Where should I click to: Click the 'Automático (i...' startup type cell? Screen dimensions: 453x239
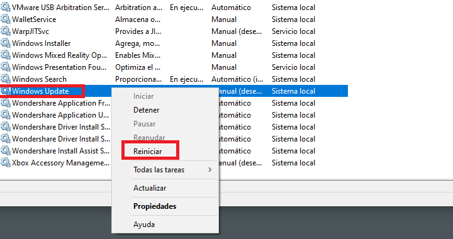pyautogui.click(x=237, y=79)
